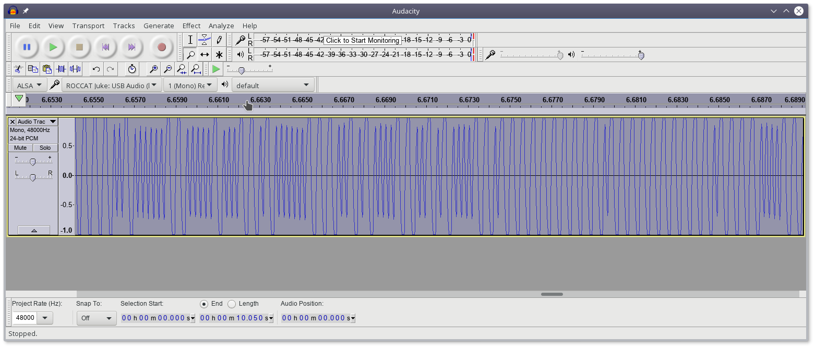Open the Generate menu
The width and height of the screenshot is (815, 348).
pyautogui.click(x=159, y=26)
